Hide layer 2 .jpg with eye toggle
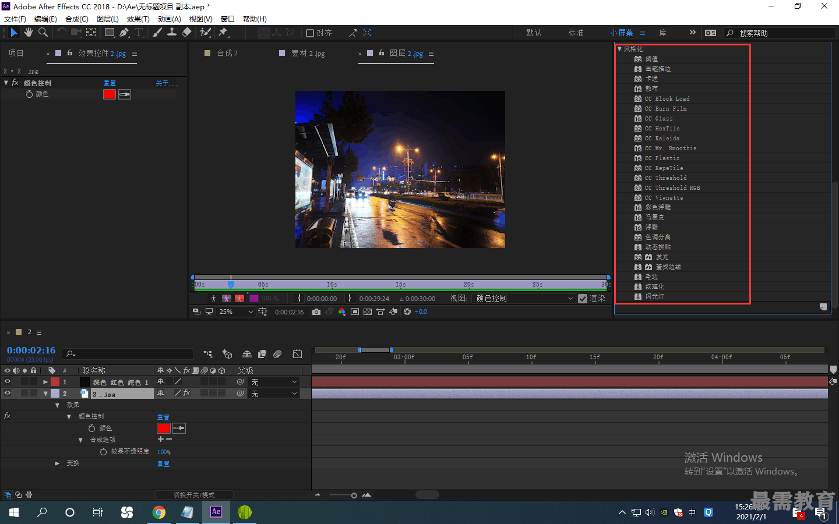 tap(8, 394)
